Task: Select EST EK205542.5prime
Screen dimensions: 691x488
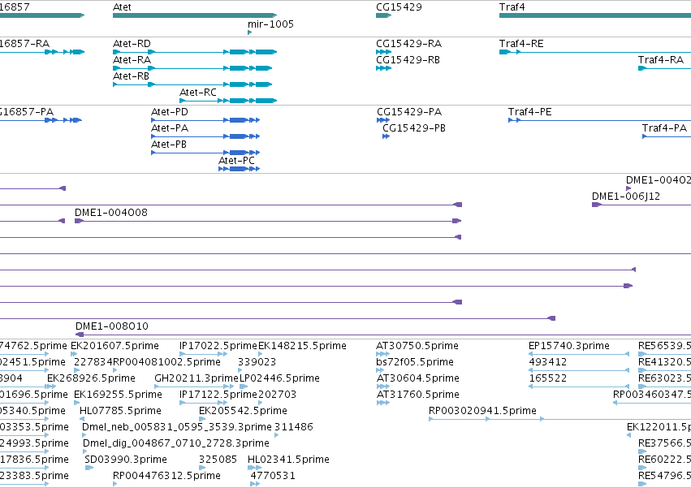Action: tap(202, 419)
